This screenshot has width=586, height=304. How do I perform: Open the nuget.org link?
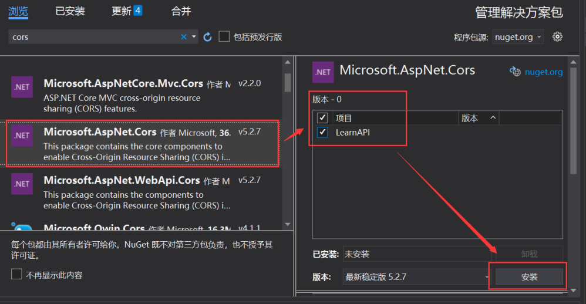tap(543, 72)
